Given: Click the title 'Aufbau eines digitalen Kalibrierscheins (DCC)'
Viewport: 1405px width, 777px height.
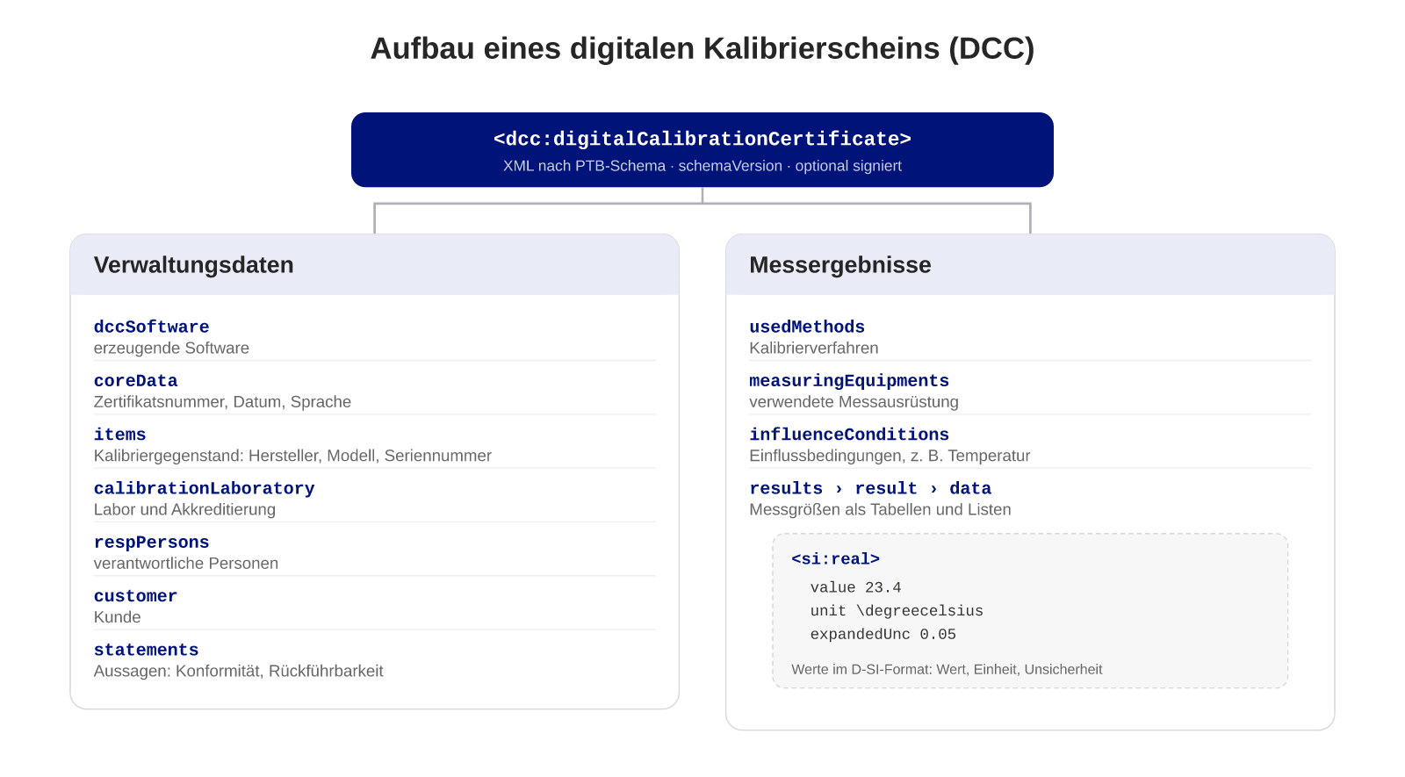Looking at the screenshot, I should [702, 48].
